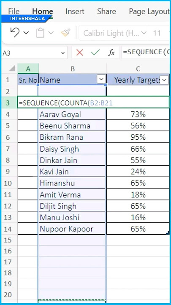The image size is (171, 305).
Task: Open the Name column filter dropdown
Action: click(101, 79)
